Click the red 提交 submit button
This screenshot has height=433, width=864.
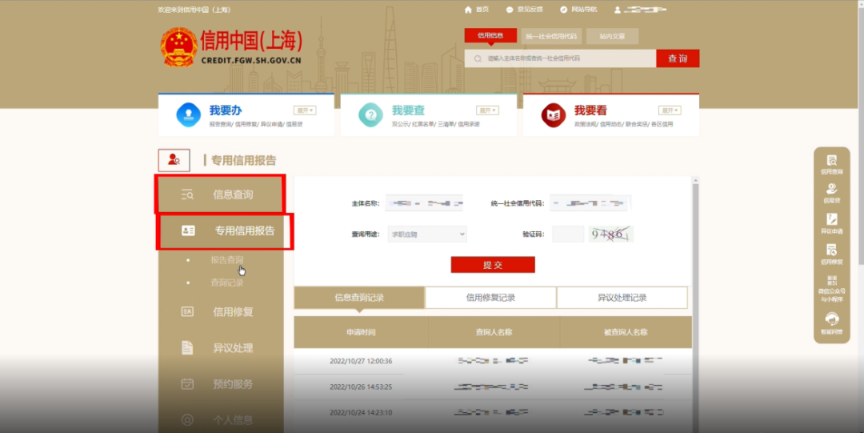pyautogui.click(x=492, y=265)
